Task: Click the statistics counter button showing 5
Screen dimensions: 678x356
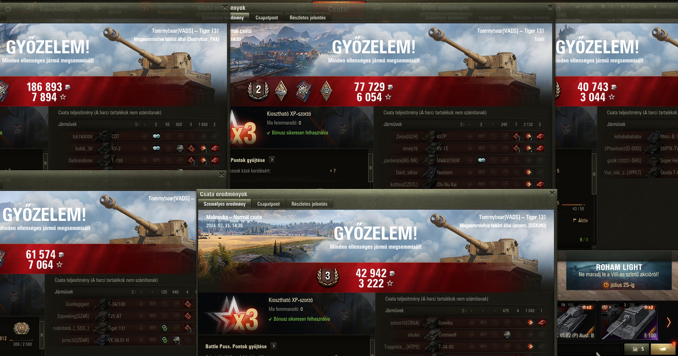Action: (638, 349)
